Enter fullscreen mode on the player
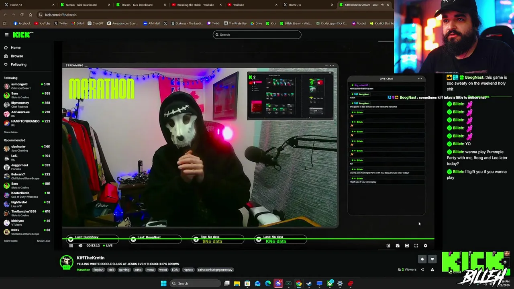Viewport: 514px width, 289px height. click(x=416, y=246)
